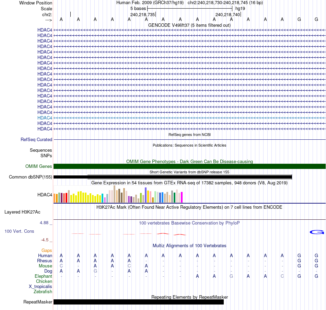Select the Mouse alignment row label
The image size is (326, 310).
[x=45, y=266]
